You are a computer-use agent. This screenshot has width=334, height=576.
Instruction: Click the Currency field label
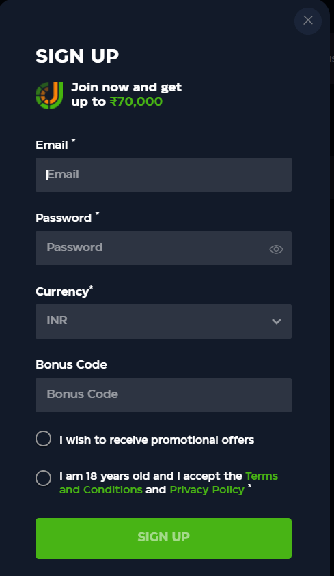[62, 291]
